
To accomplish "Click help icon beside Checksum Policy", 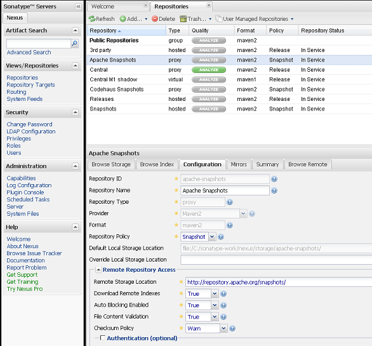I will (x=232, y=328).
